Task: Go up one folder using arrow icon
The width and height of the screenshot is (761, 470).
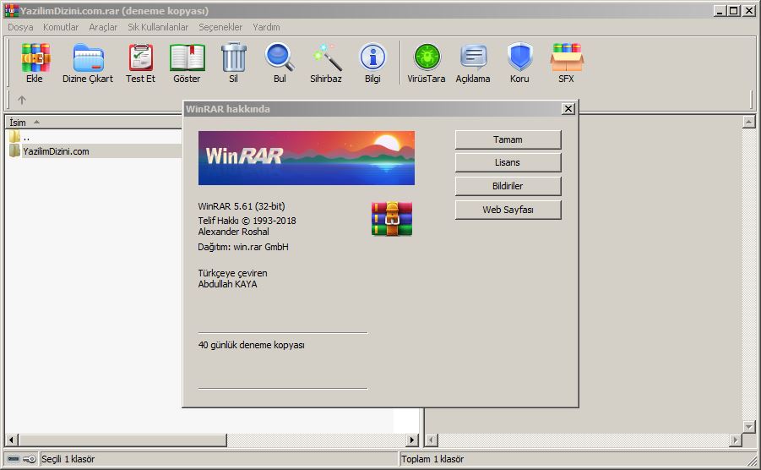Action: click(22, 100)
